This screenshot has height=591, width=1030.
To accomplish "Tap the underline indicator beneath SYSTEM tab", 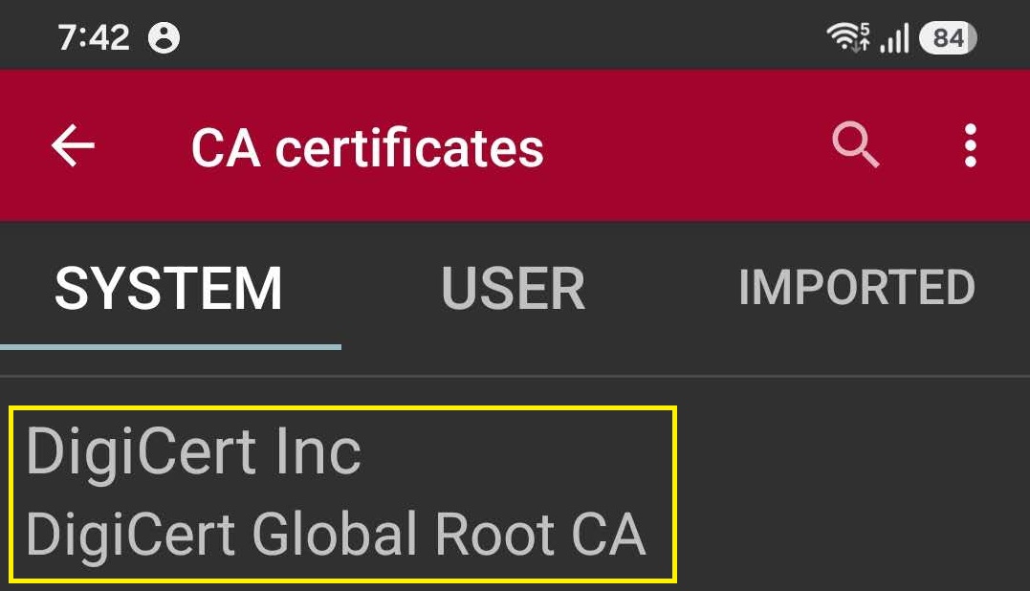I will coord(171,347).
